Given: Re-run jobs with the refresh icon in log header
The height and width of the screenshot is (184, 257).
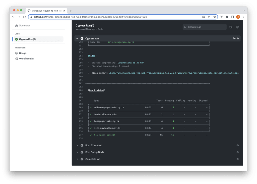Looking at the screenshot, I should (231, 27).
